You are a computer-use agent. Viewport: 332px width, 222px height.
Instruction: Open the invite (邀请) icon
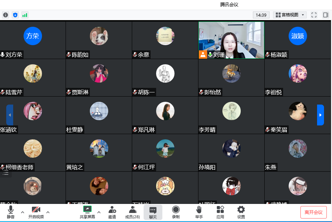click(x=112, y=212)
